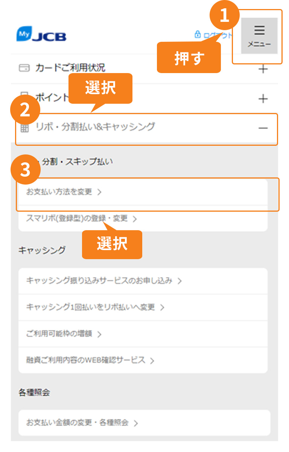
Task: Click the lock icon beside ログアウト
Action: click(197, 35)
